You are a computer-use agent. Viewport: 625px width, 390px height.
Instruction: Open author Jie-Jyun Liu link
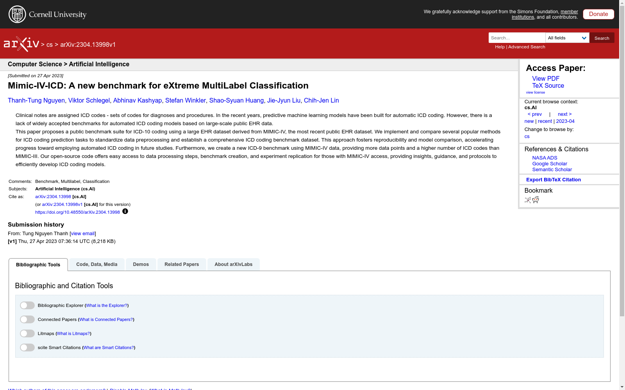click(284, 100)
